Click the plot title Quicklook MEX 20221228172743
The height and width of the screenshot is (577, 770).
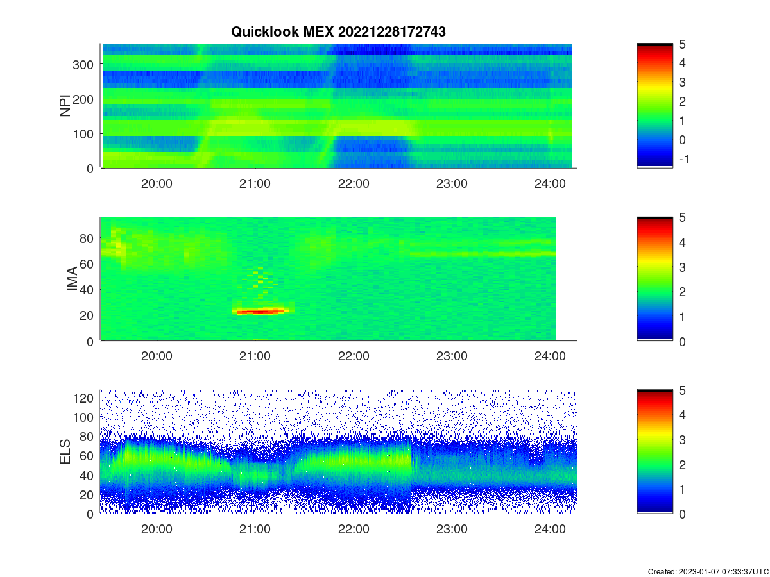[338, 31]
